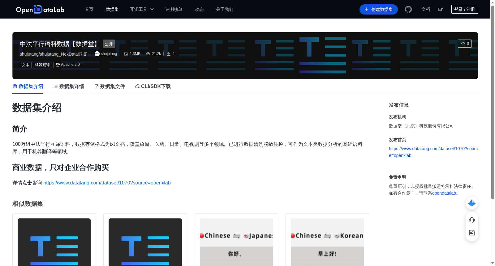Screen dimensions: 495x266
Task: Go to 首页 in the navigation
Action: coord(89,9)
